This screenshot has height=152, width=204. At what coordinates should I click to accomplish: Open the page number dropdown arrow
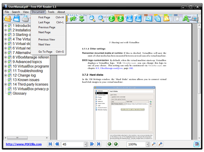pyautogui.click(x=85, y=144)
